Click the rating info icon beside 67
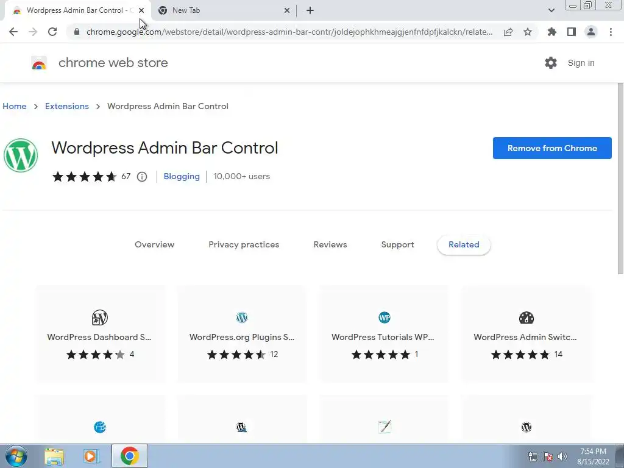This screenshot has height=468, width=624. click(141, 176)
